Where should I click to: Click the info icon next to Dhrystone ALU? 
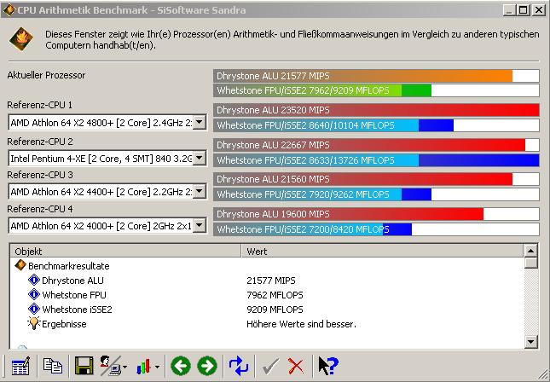(34, 280)
